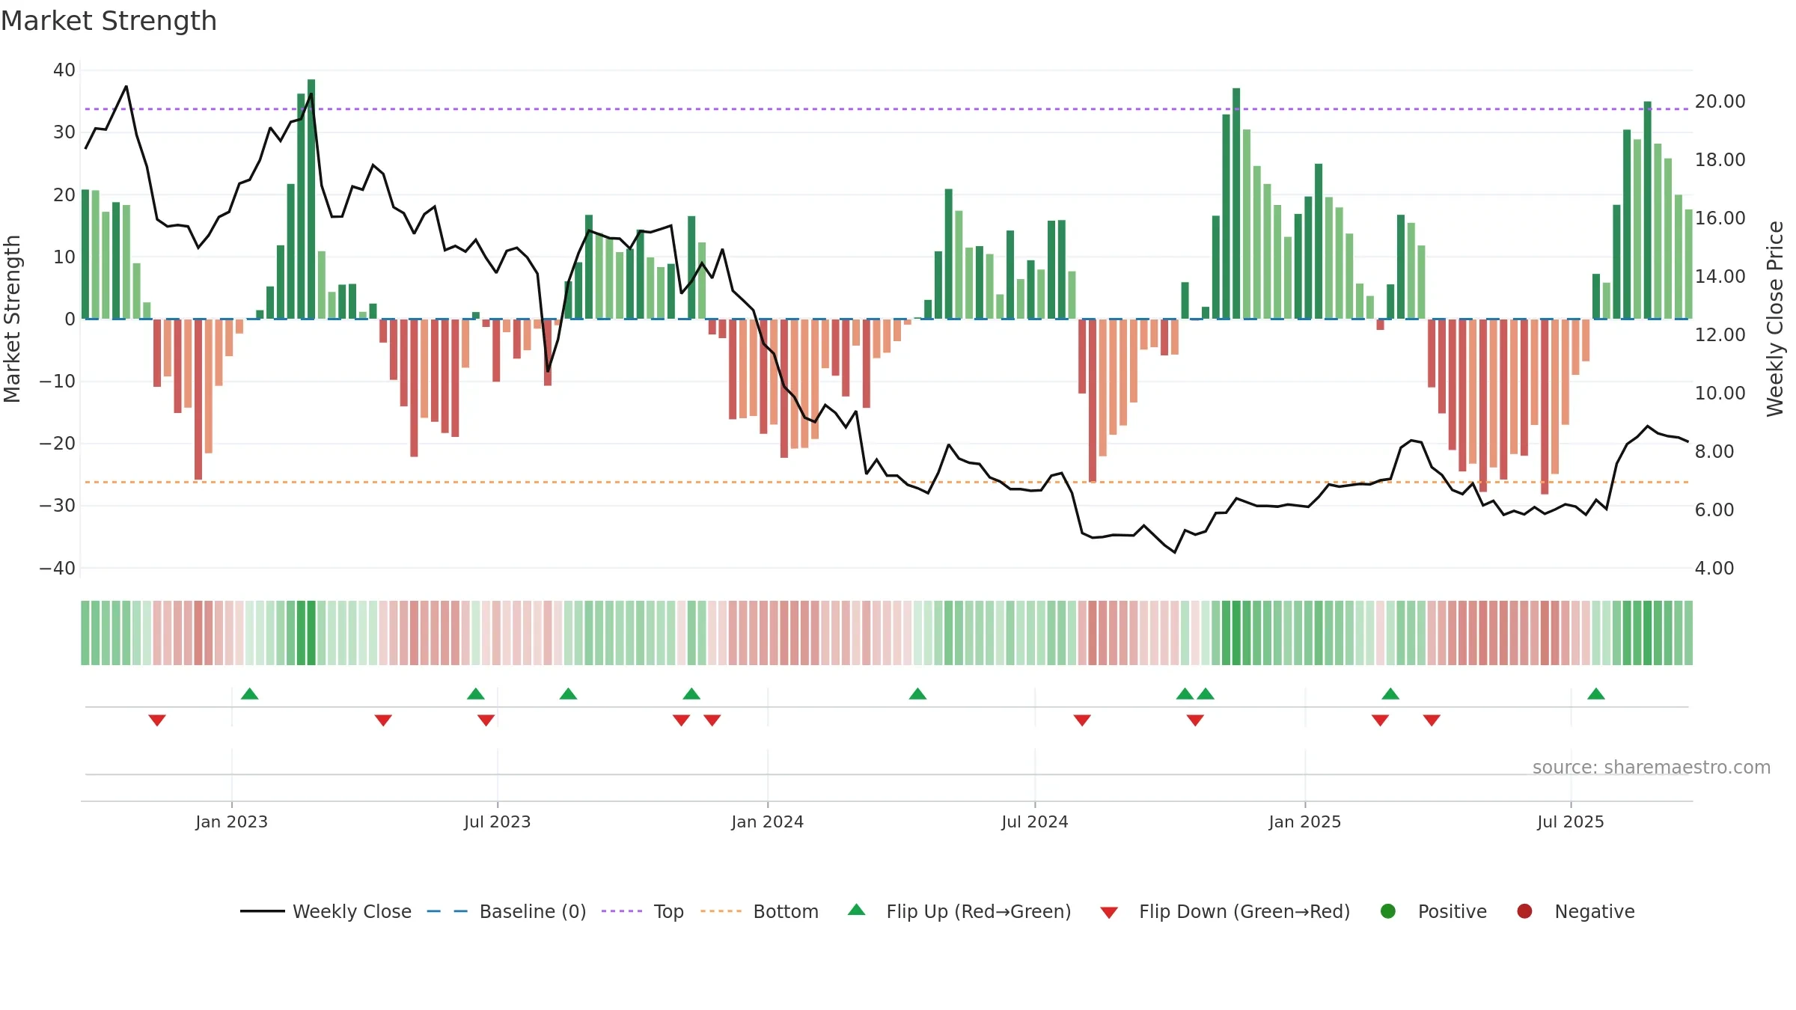Viewport: 1796px width, 1010px height.
Task: Click the 20.00 price axis value
Action: pyautogui.click(x=1720, y=102)
